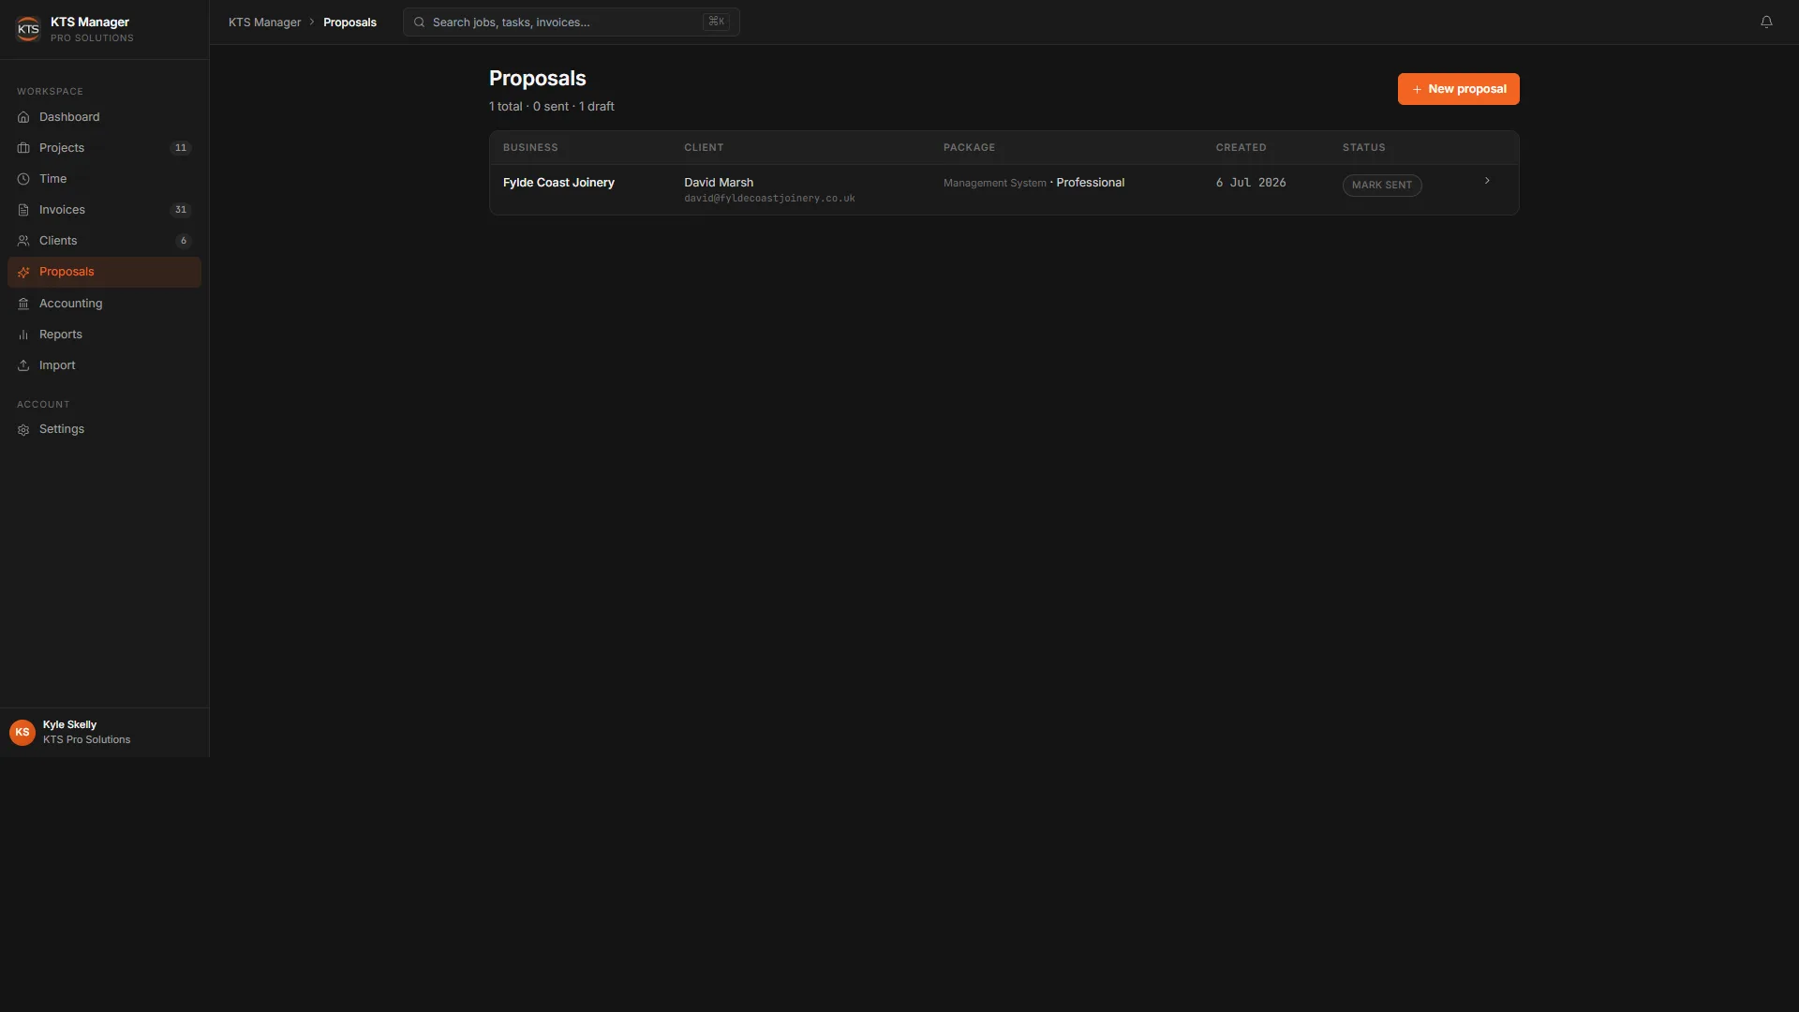
Task: Click the KTS logo in the sidebar
Action: click(28, 29)
